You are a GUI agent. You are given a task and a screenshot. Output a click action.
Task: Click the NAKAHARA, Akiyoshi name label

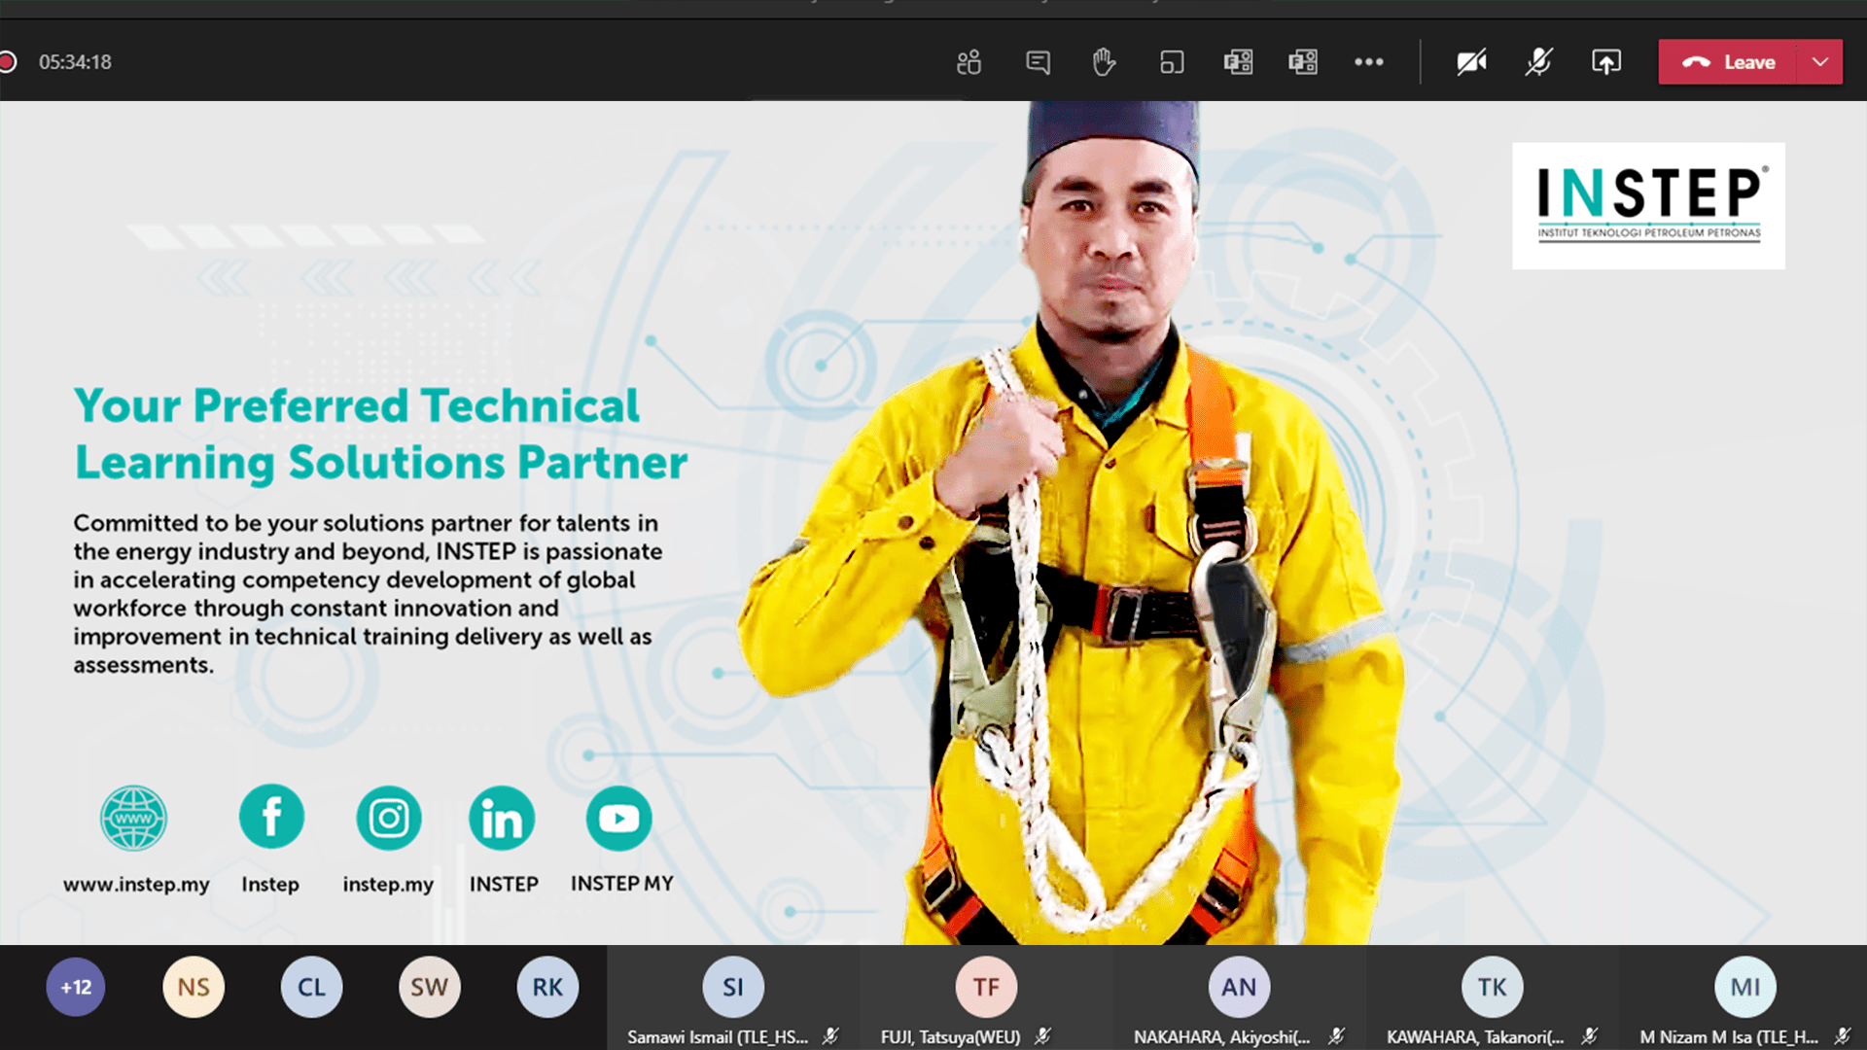pyautogui.click(x=1222, y=1037)
